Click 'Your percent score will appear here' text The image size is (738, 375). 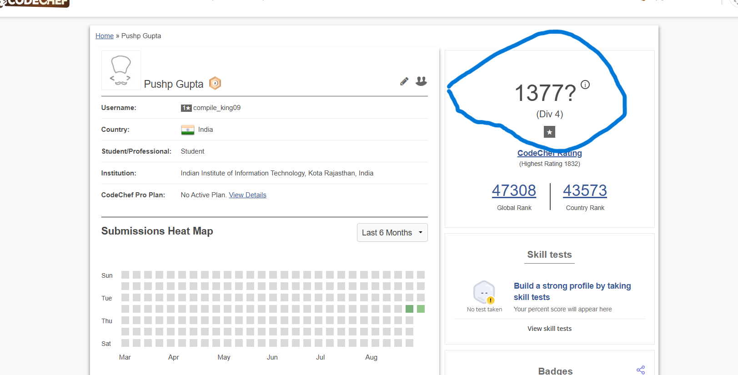click(562, 309)
